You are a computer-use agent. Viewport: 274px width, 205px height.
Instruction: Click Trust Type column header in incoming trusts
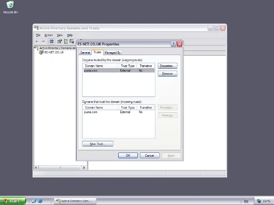pyautogui.click(x=128, y=108)
